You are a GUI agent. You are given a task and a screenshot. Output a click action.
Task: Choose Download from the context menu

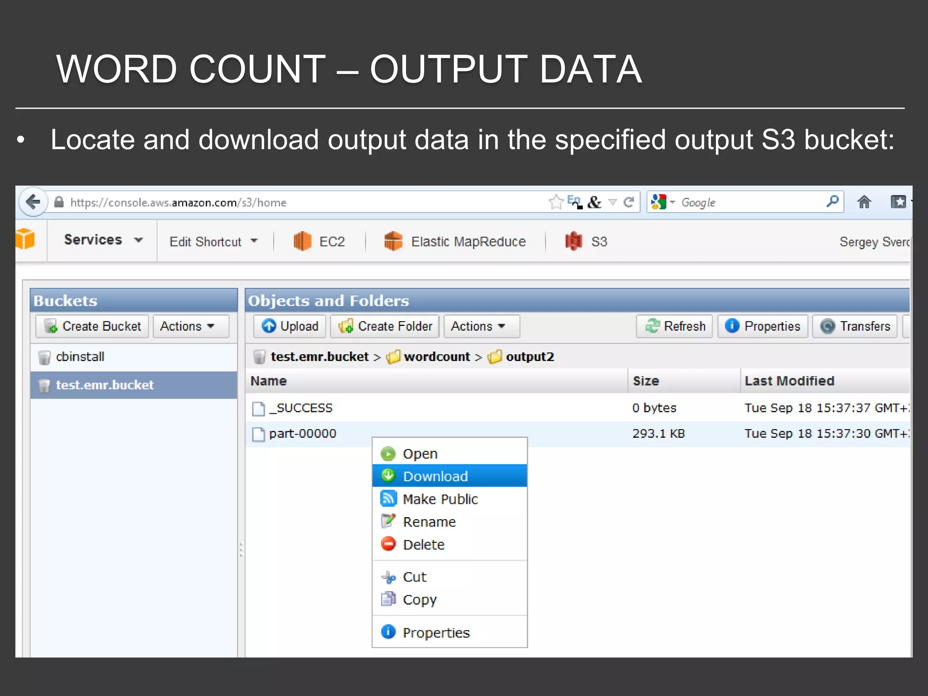pyautogui.click(x=435, y=476)
